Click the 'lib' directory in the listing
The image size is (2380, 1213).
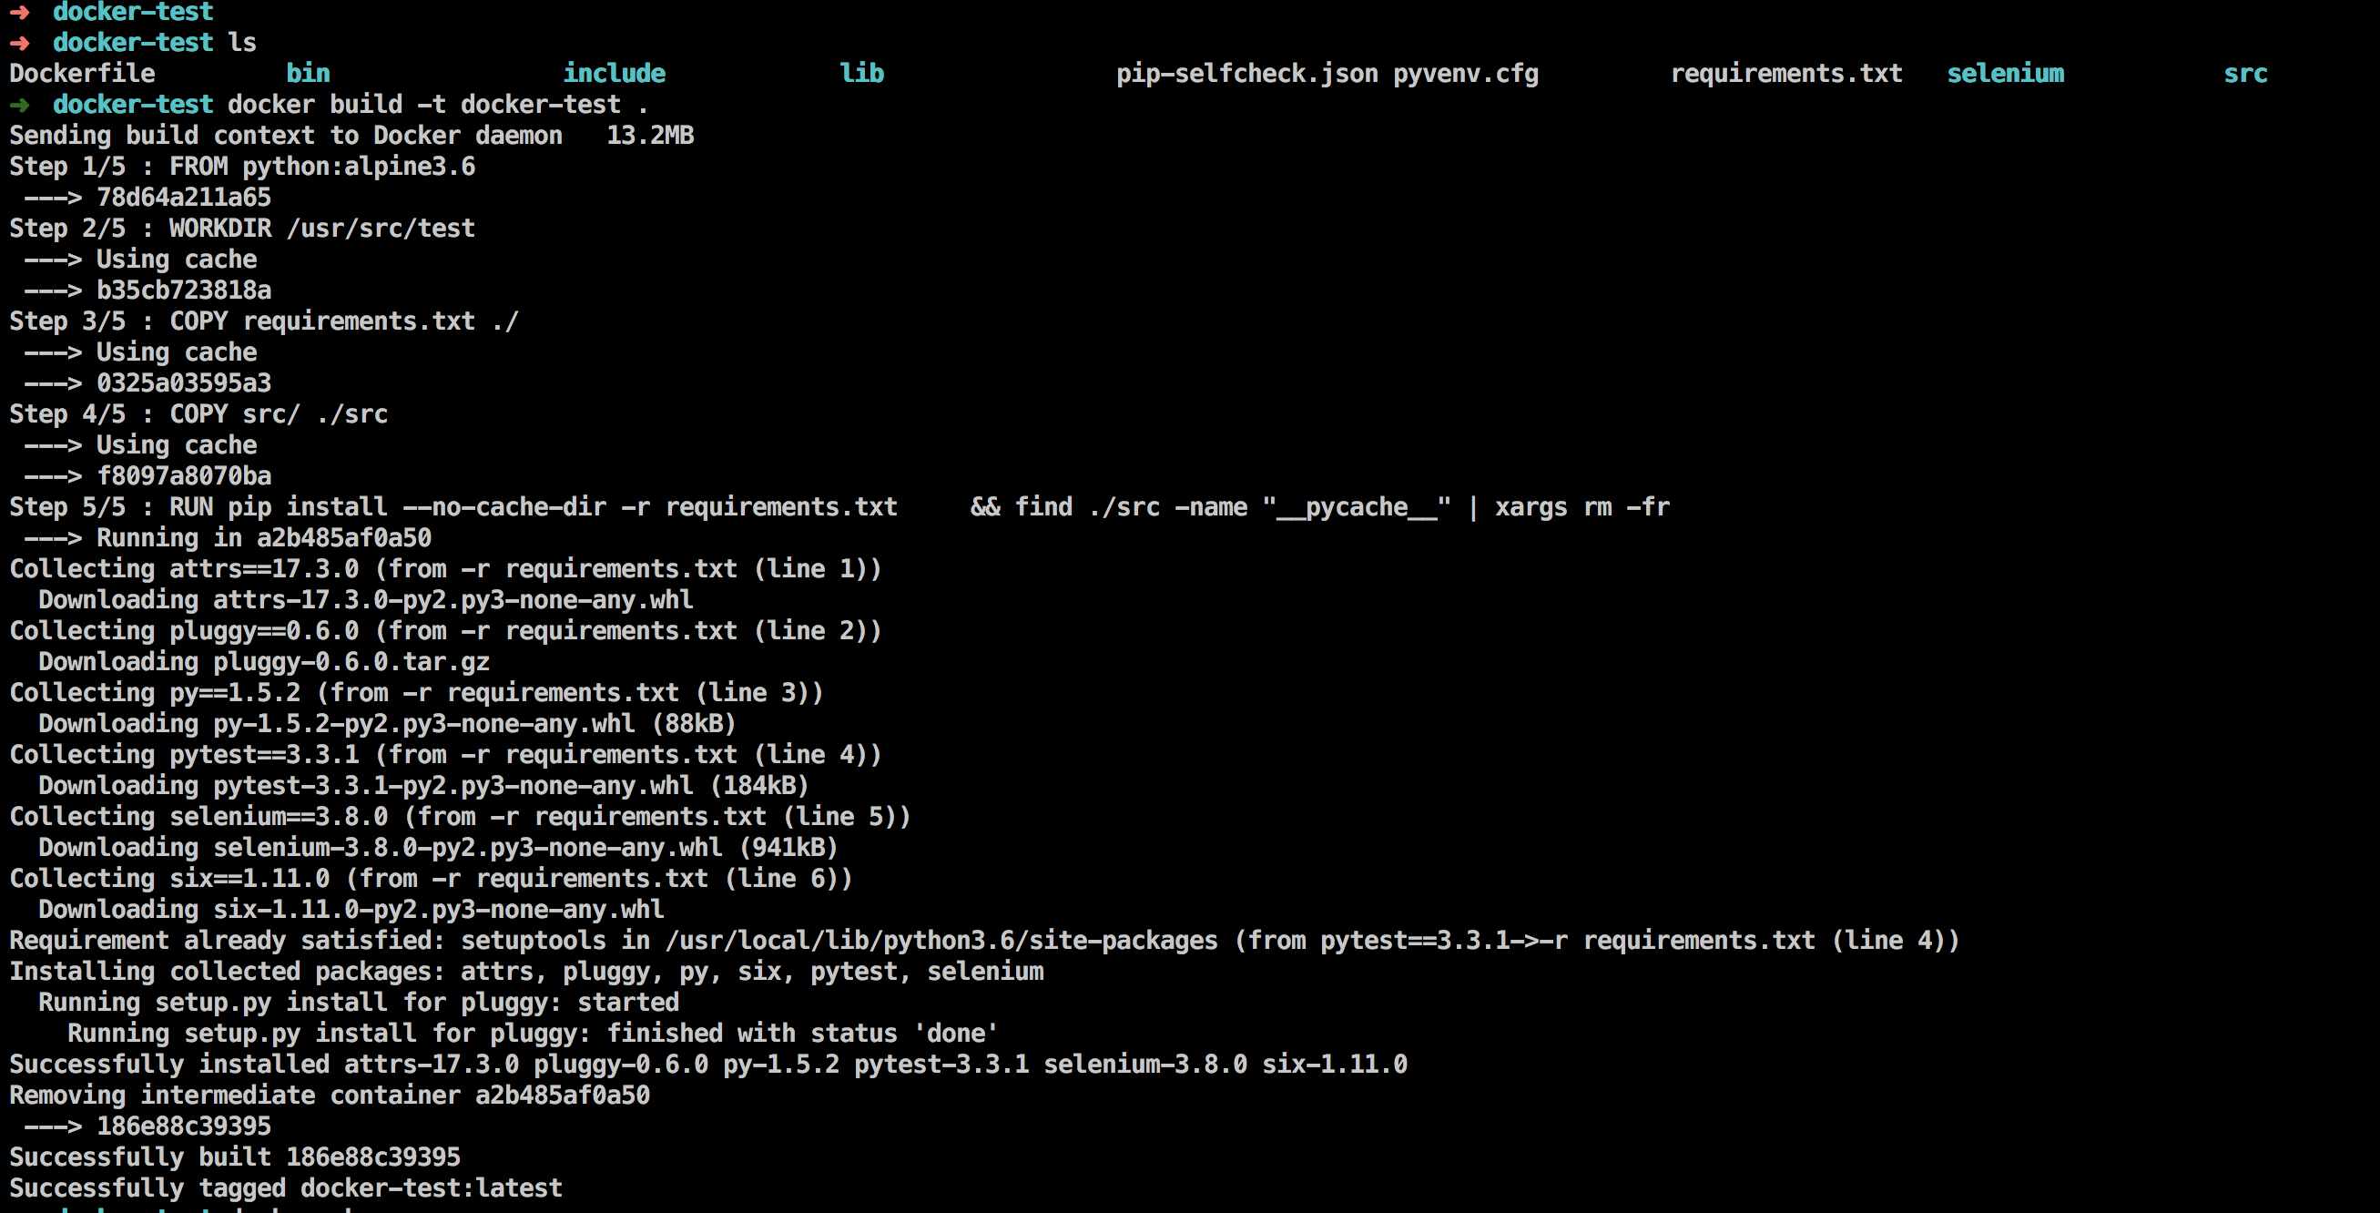tap(861, 74)
